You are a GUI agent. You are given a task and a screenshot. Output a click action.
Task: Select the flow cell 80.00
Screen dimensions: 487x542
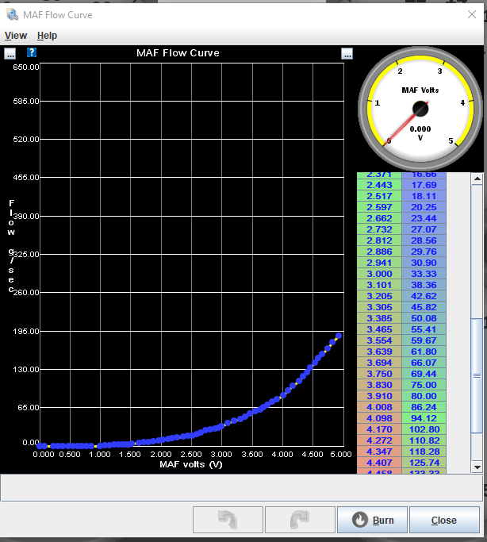(x=424, y=396)
